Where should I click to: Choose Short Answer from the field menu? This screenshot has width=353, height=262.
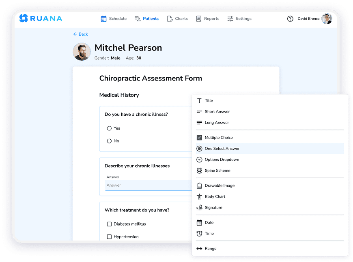[270, 112]
